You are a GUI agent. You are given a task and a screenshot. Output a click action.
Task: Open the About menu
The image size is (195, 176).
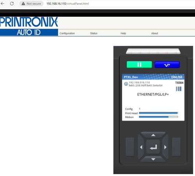tap(154, 33)
